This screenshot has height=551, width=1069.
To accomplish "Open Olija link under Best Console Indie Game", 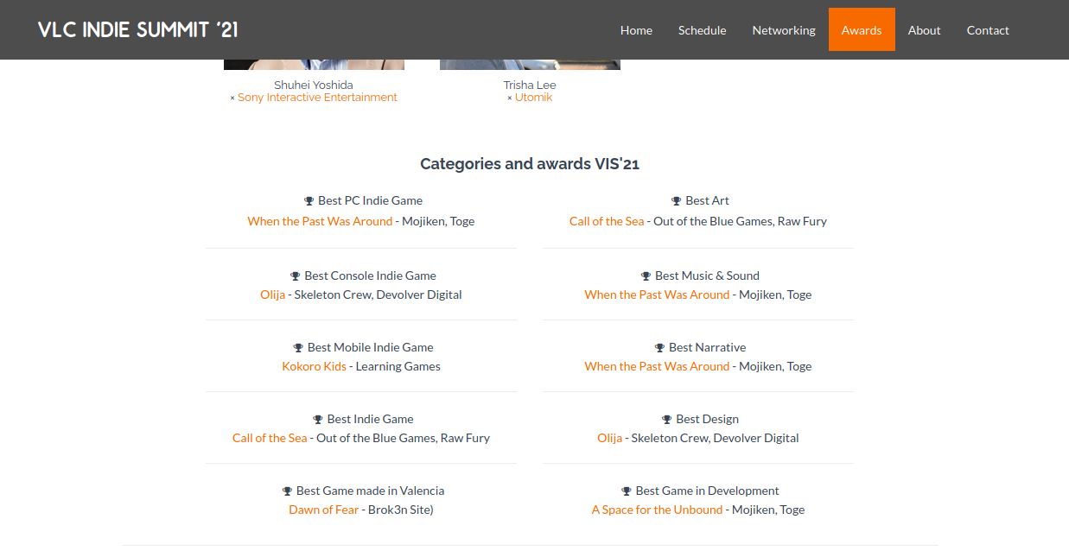I will [x=272, y=294].
